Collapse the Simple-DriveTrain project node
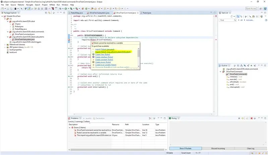Image resolution: width=268 pixels, height=155 pixels. (2, 16)
